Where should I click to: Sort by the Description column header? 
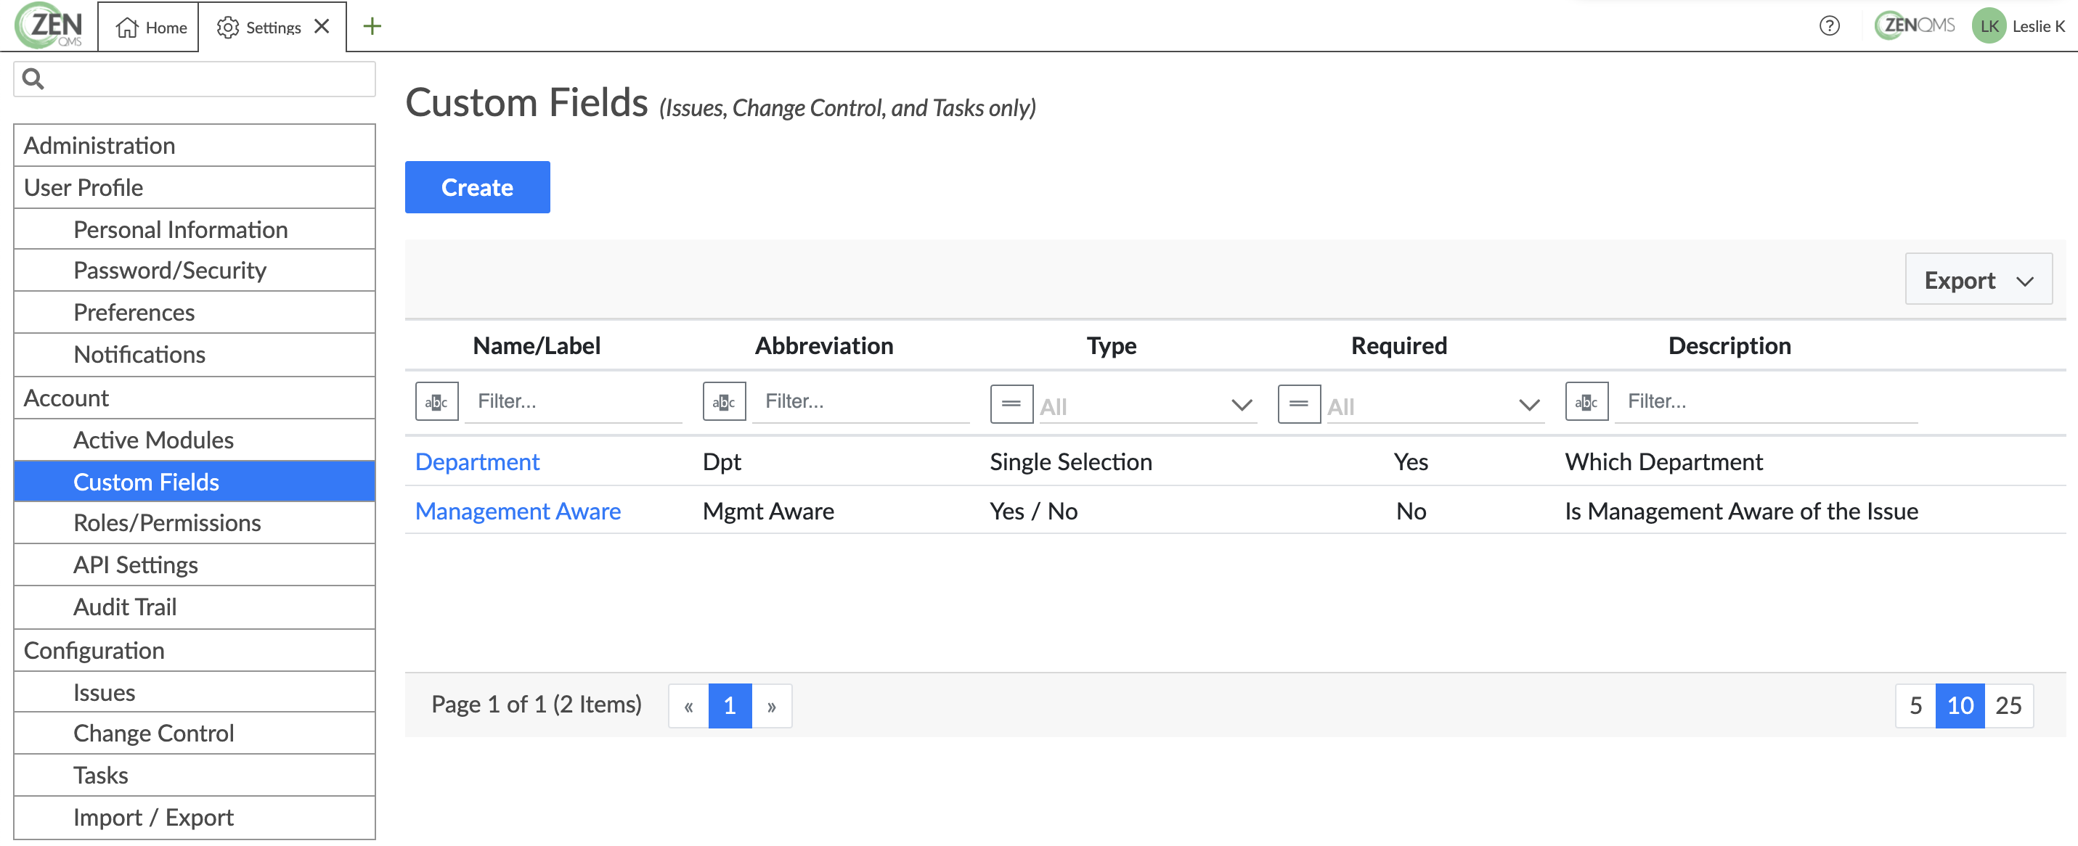click(x=1729, y=345)
